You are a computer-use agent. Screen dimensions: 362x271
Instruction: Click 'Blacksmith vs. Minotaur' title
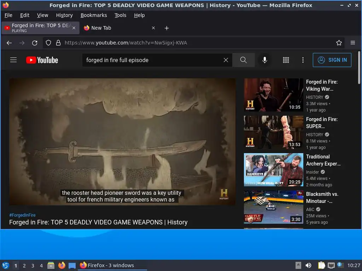(x=322, y=198)
